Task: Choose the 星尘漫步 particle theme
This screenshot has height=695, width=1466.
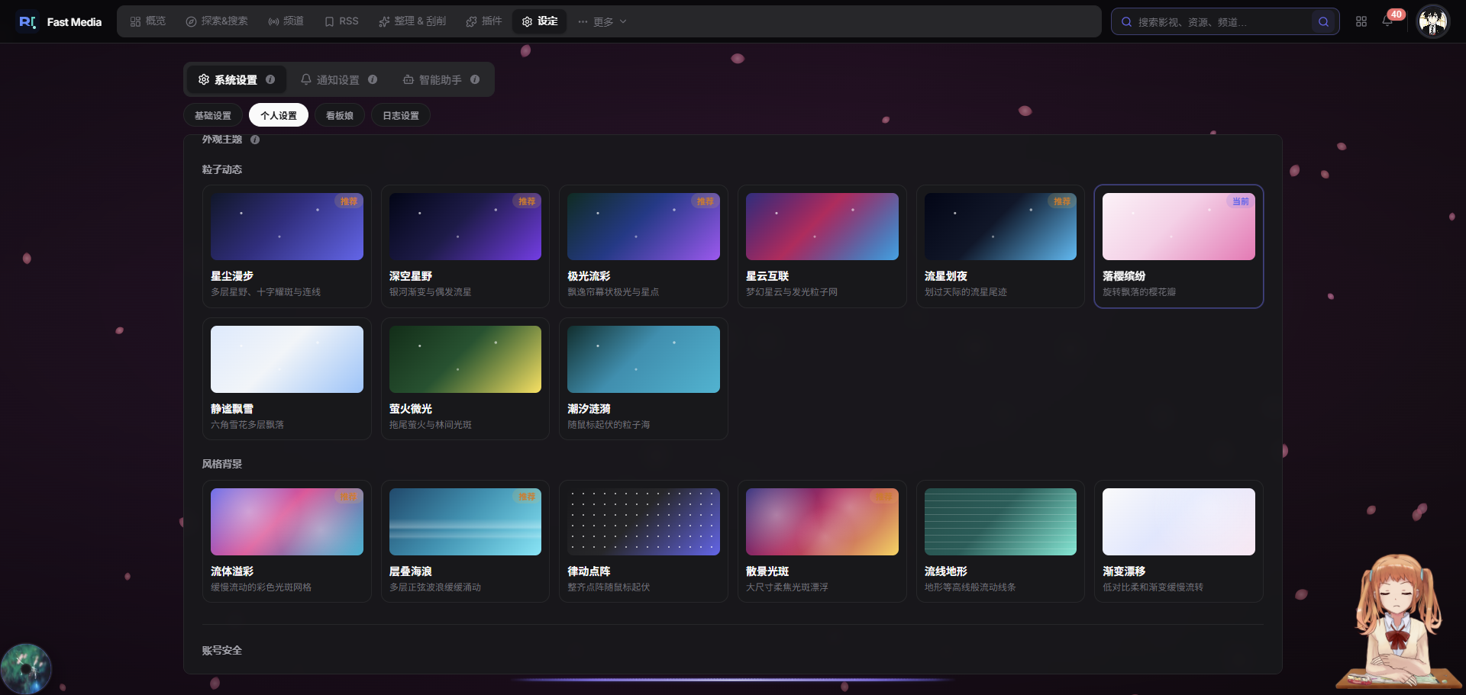Action: 287,246
